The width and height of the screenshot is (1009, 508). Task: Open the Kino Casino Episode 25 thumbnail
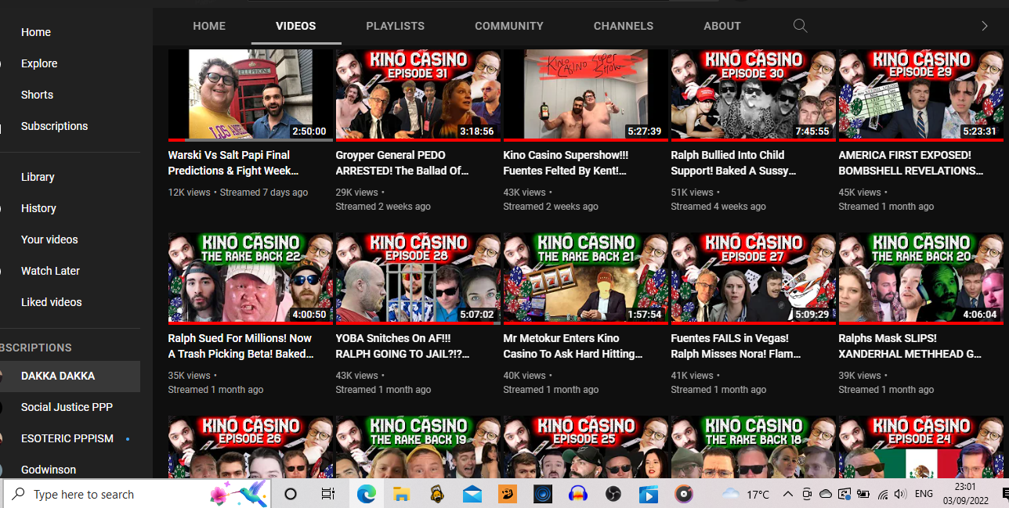(586, 447)
